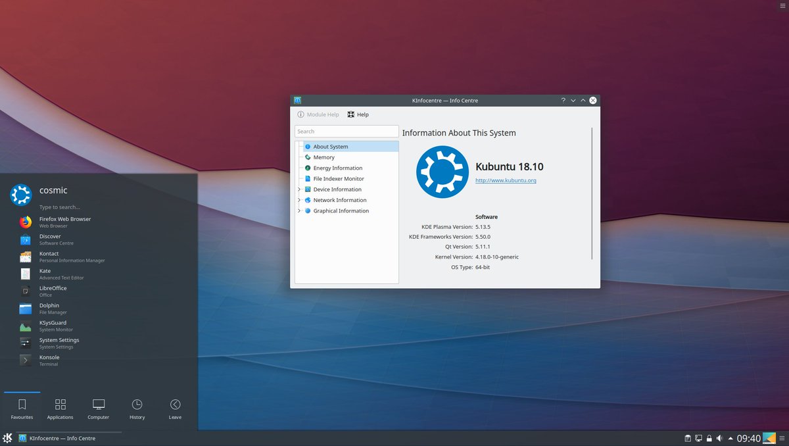Click the Information About This System heading
The height and width of the screenshot is (446, 789).
coord(459,133)
